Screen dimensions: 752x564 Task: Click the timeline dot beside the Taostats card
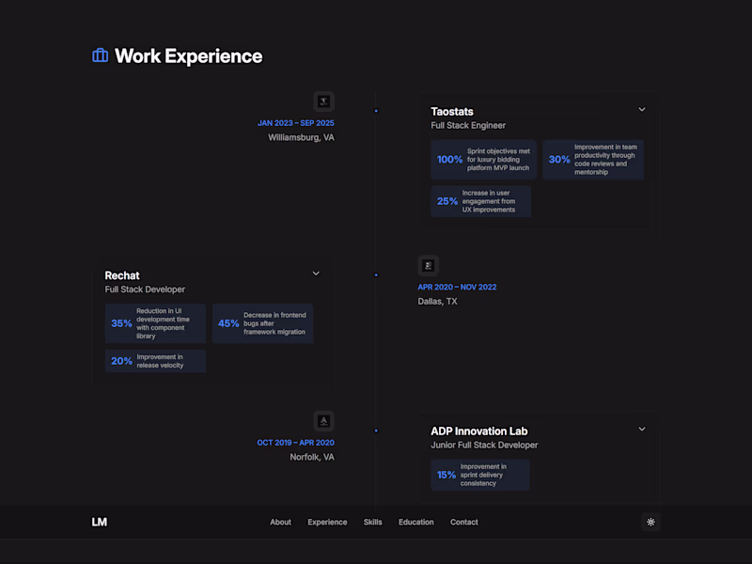[x=377, y=111]
